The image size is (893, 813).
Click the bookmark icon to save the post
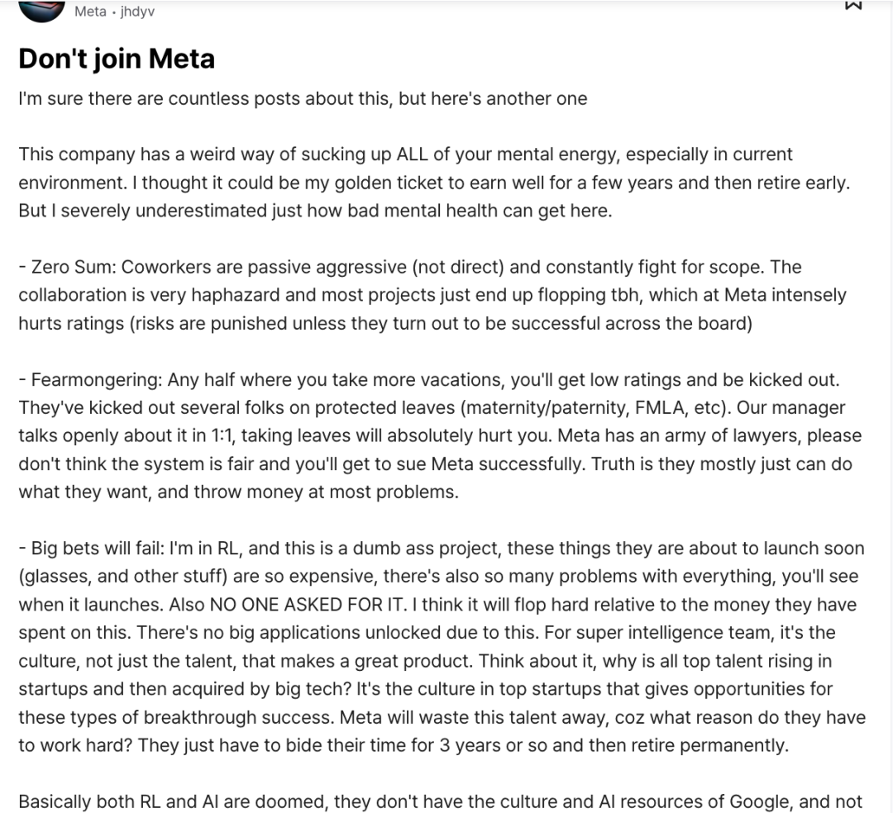pos(852,5)
